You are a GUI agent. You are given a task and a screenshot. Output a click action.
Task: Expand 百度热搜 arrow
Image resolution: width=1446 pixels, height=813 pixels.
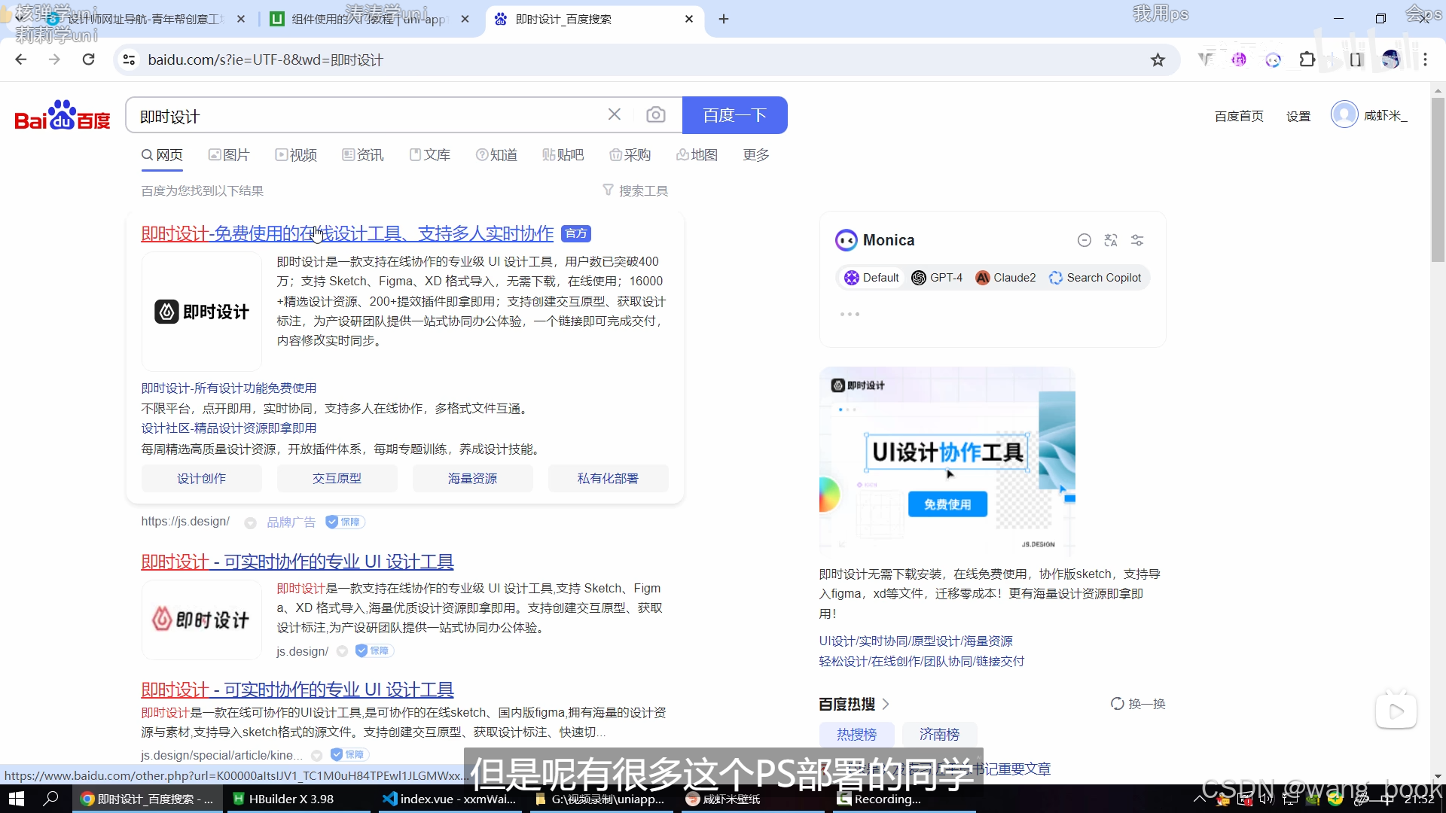[x=886, y=704]
